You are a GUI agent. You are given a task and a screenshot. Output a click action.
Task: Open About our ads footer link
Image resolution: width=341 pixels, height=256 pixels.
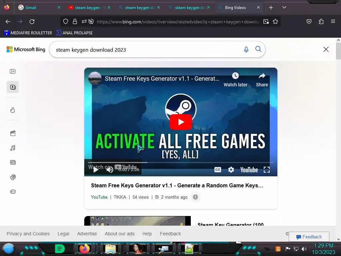[120, 234]
